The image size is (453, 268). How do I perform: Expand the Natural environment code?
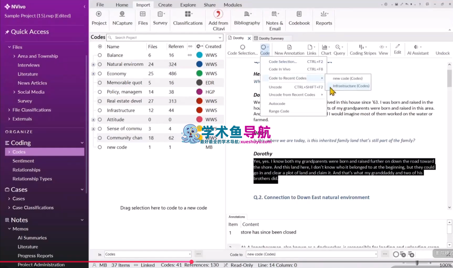click(93, 64)
